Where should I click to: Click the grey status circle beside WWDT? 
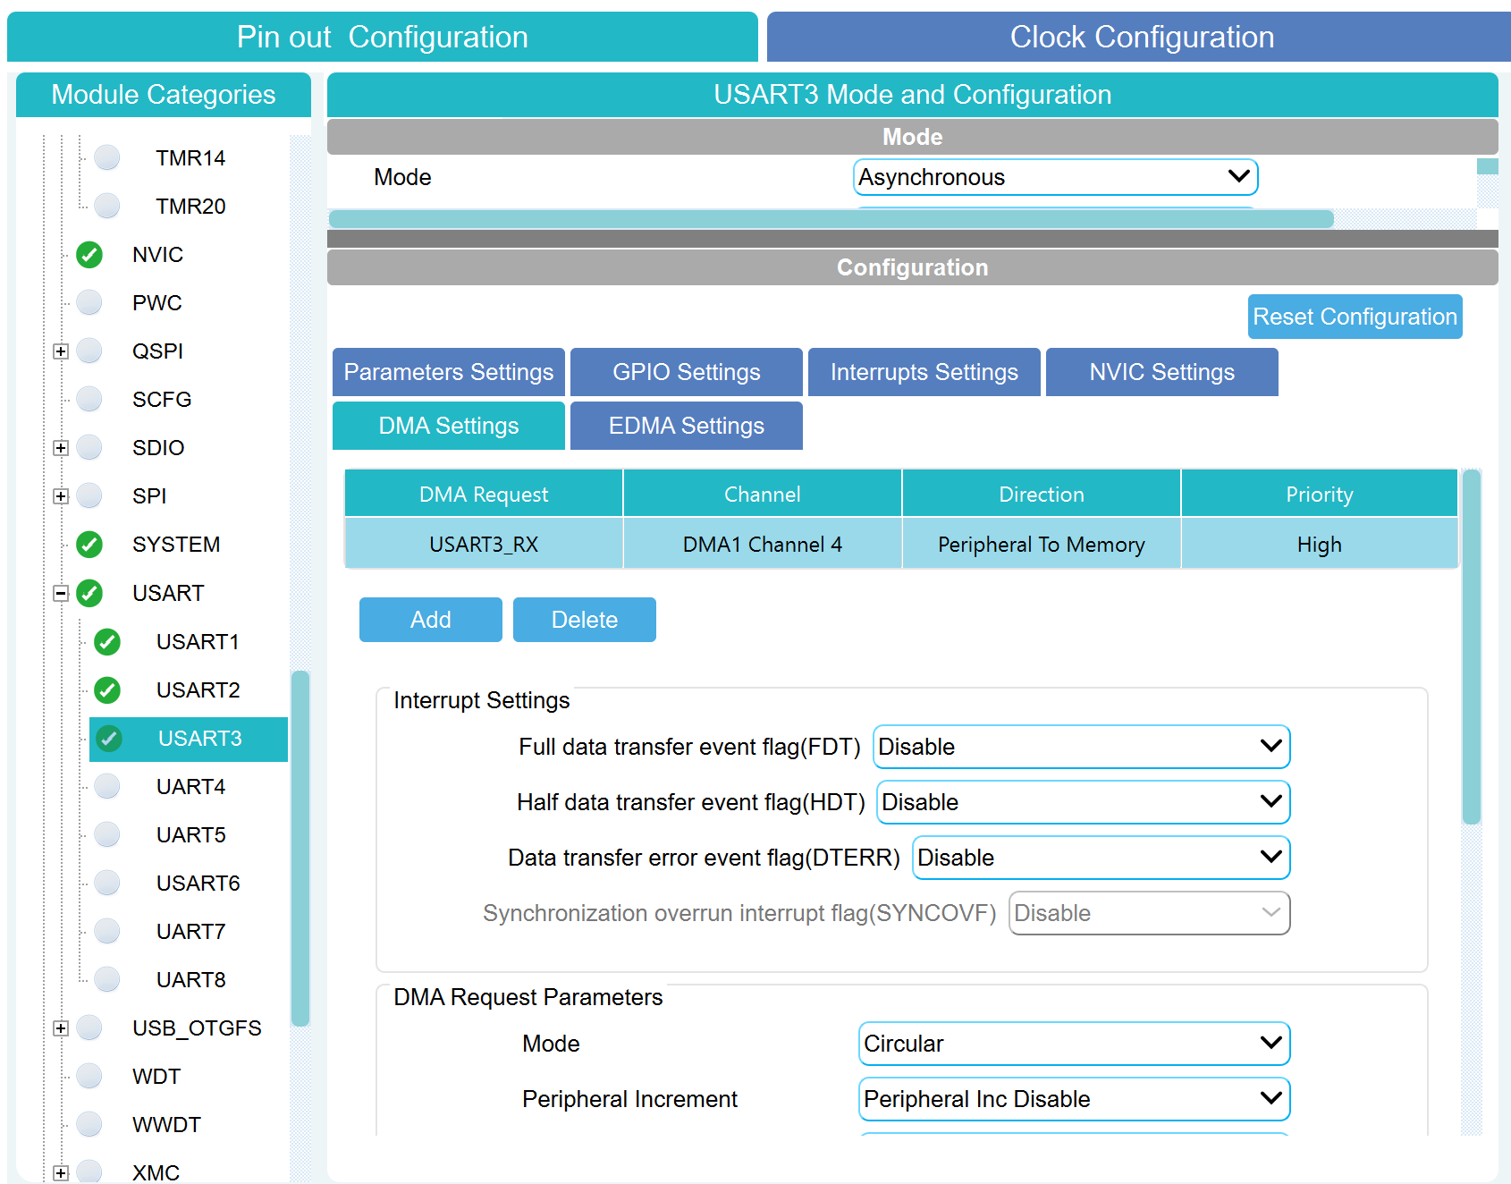pyautogui.click(x=89, y=1125)
